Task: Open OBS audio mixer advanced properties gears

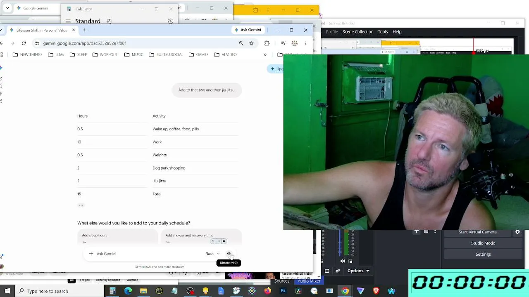Action: coord(338,271)
